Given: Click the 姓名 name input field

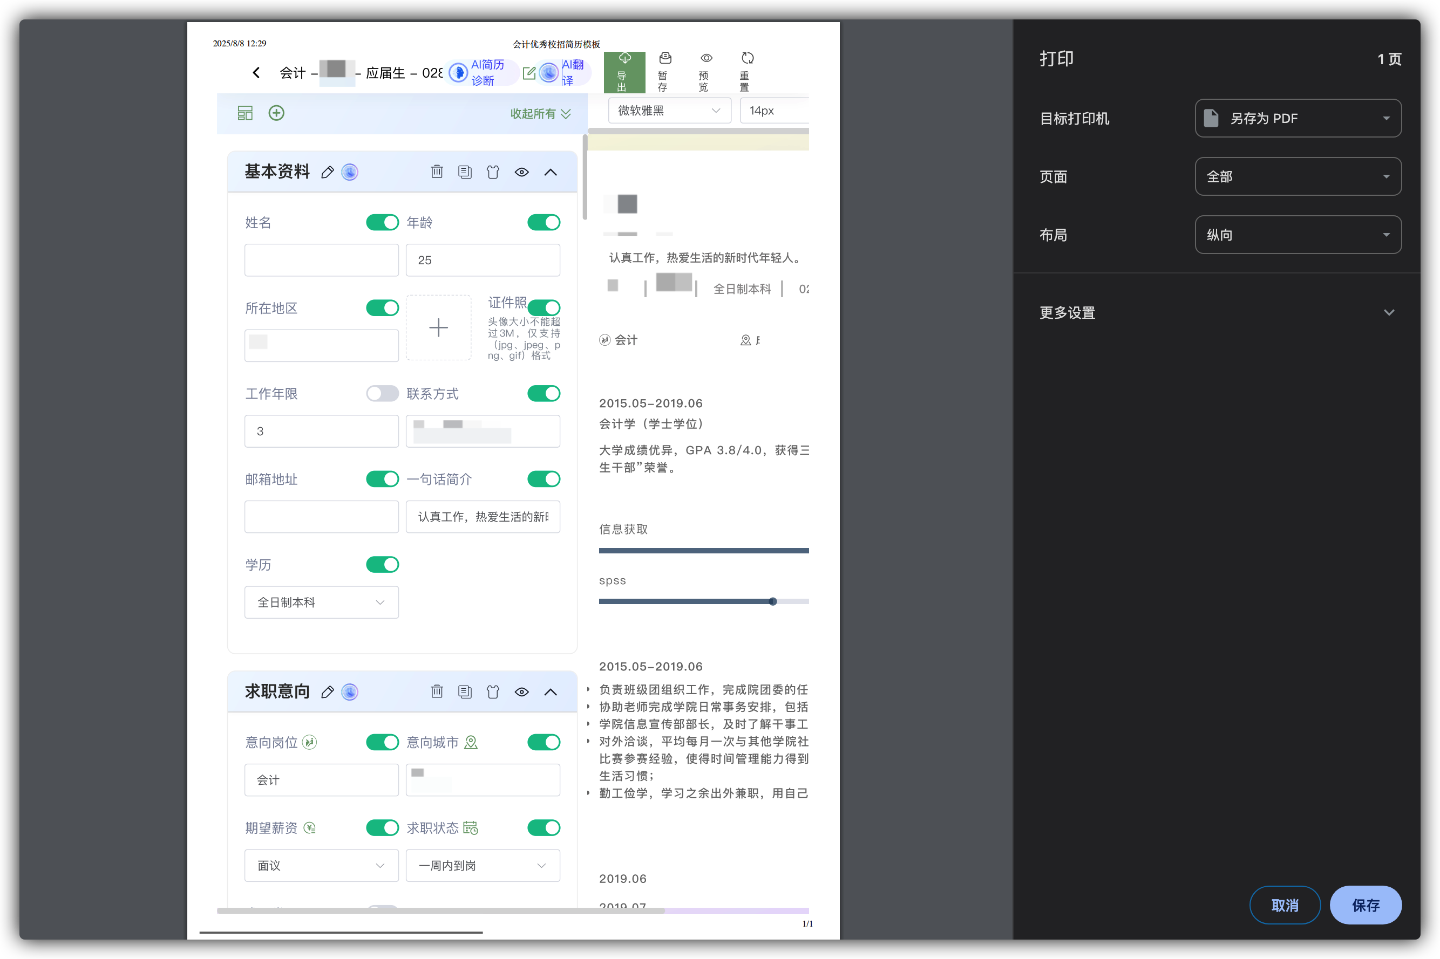Looking at the screenshot, I should (321, 260).
